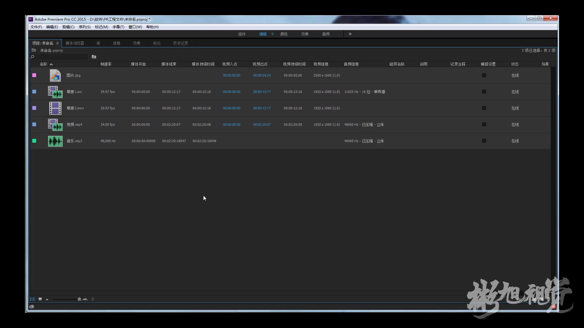Image resolution: width=584 pixels, height=328 pixels.
Task: Open the 库 panel tab
Action: 98,43
